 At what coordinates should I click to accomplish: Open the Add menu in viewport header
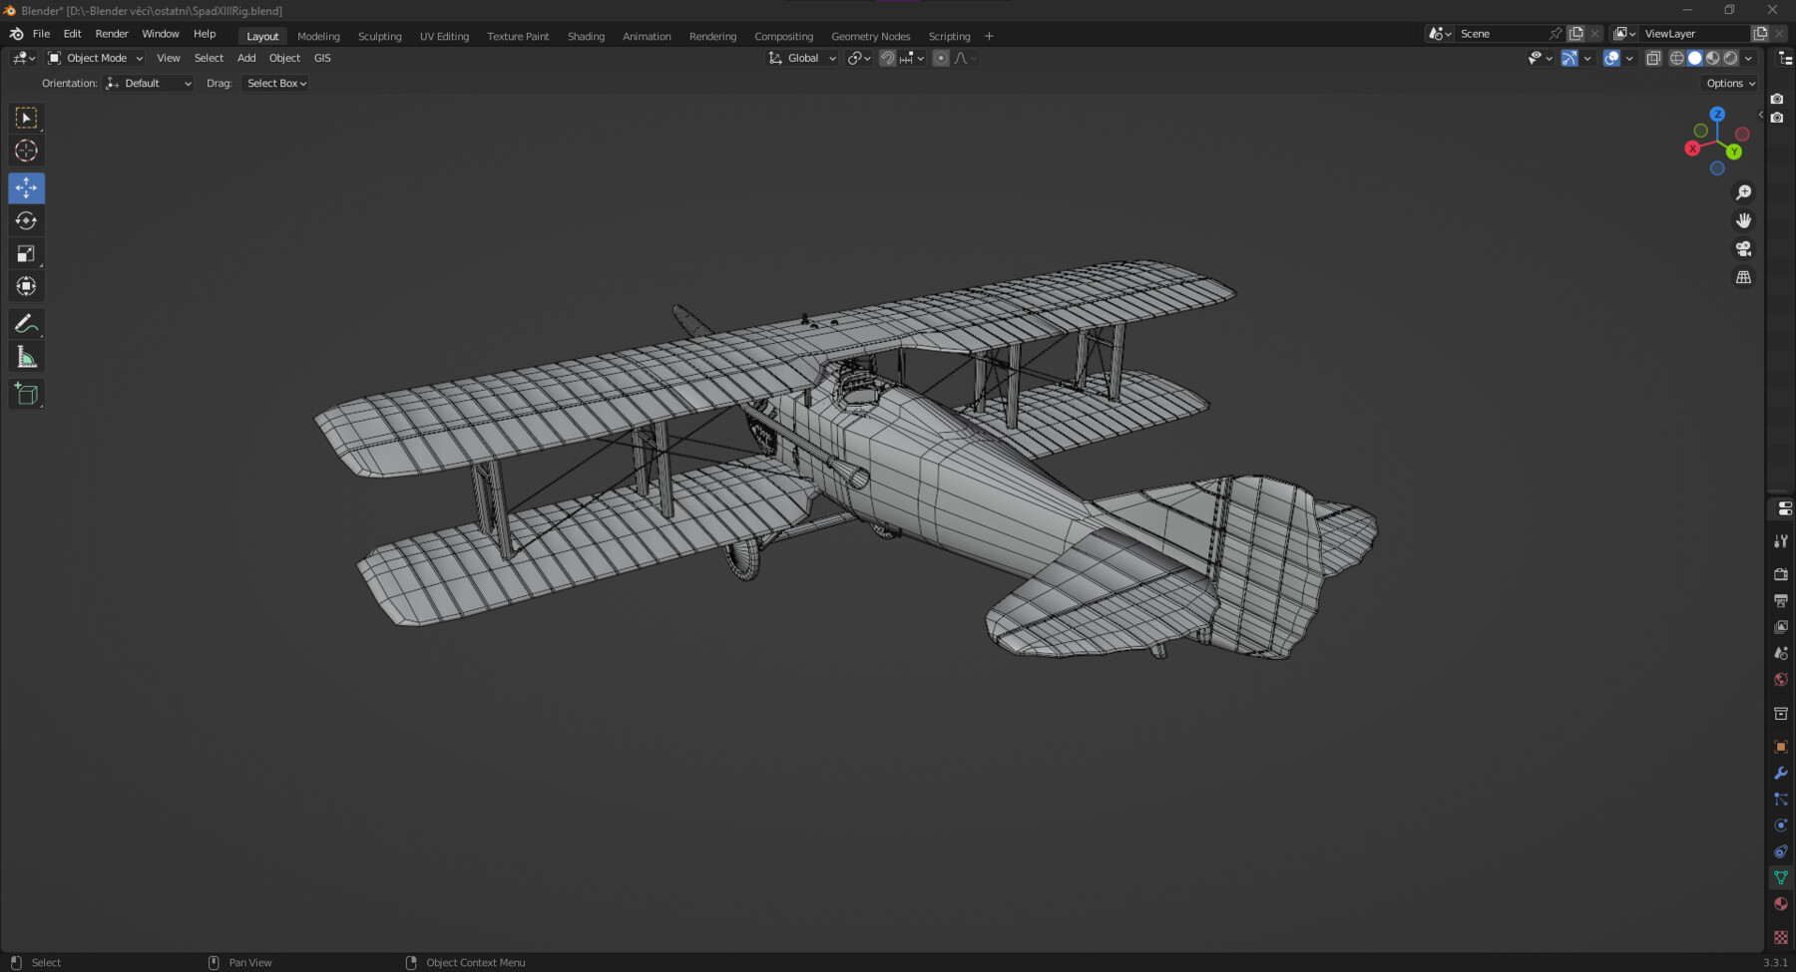[245, 58]
